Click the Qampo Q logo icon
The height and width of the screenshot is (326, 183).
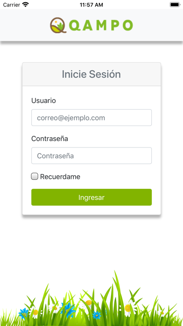click(x=58, y=25)
